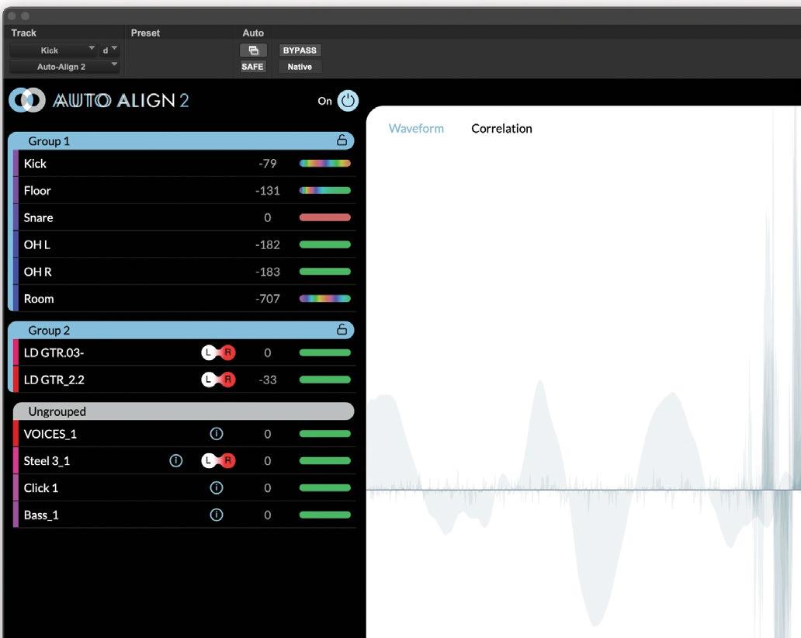The width and height of the screenshot is (801, 638).
Task: Click the Native button
Action: pyautogui.click(x=300, y=67)
